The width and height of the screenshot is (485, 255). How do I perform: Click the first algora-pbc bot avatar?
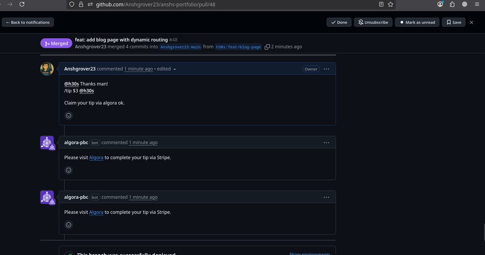(x=47, y=142)
